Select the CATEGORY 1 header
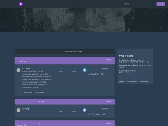This screenshot has height=126, width=168. click(x=22, y=62)
